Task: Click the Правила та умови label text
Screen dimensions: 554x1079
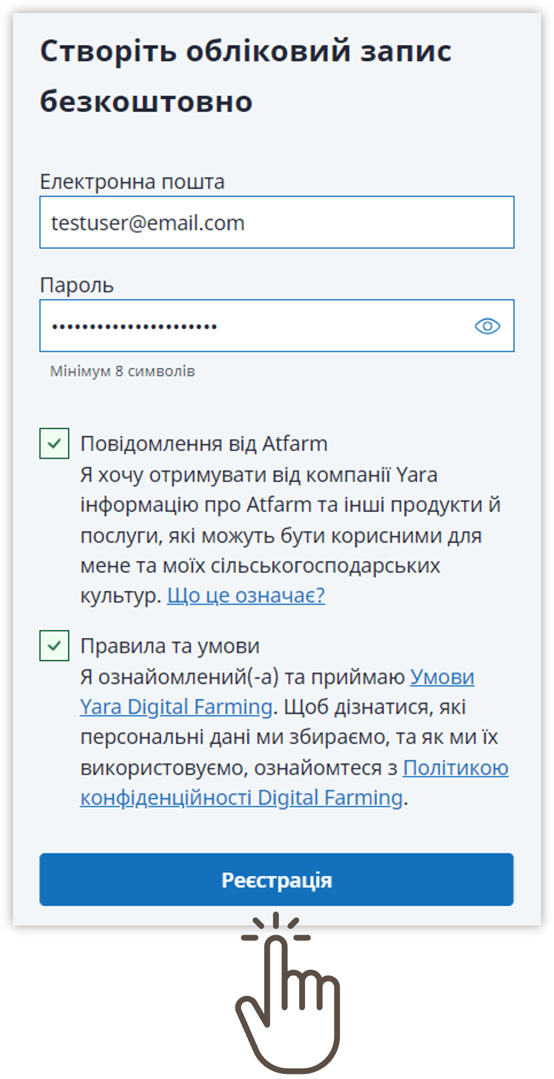Action: point(170,646)
